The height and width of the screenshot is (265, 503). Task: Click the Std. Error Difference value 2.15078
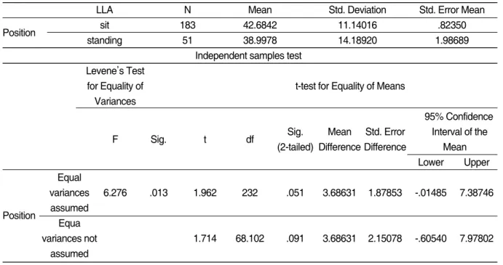click(x=385, y=238)
